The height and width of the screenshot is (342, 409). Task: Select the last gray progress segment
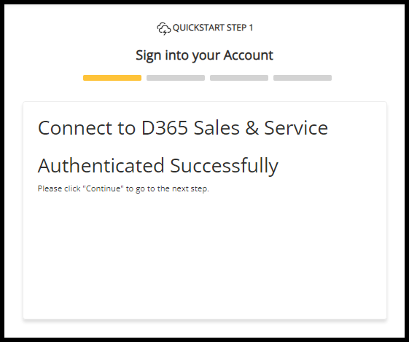coord(303,78)
